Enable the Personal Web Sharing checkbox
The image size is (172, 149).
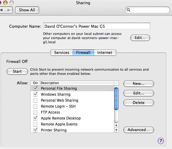(35, 100)
